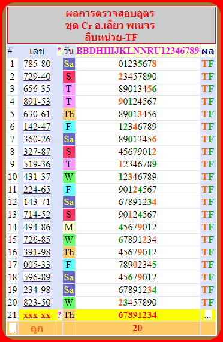This screenshot has height=342, width=223.
Task: Click the asterisk column header
Action: tap(59, 51)
